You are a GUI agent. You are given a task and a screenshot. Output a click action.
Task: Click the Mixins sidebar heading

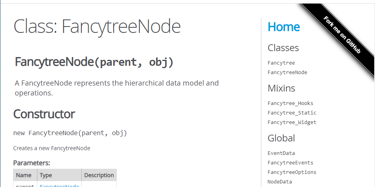click(281, 88)
